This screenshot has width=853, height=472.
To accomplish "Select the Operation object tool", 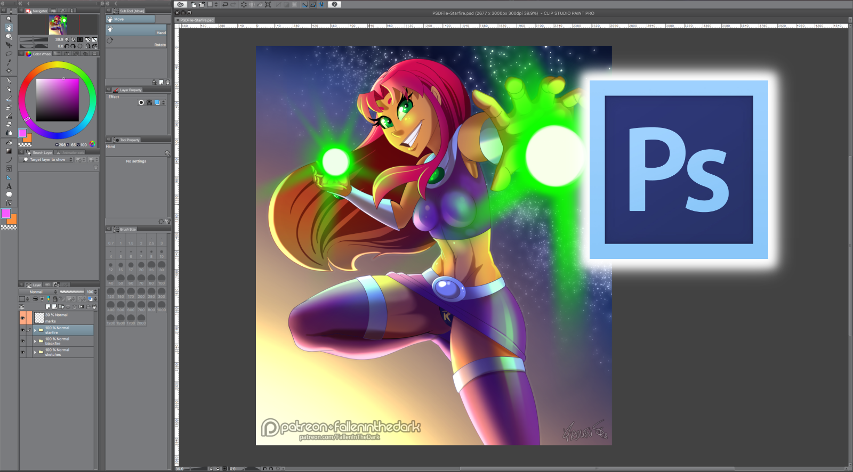I will pos(9,36).
